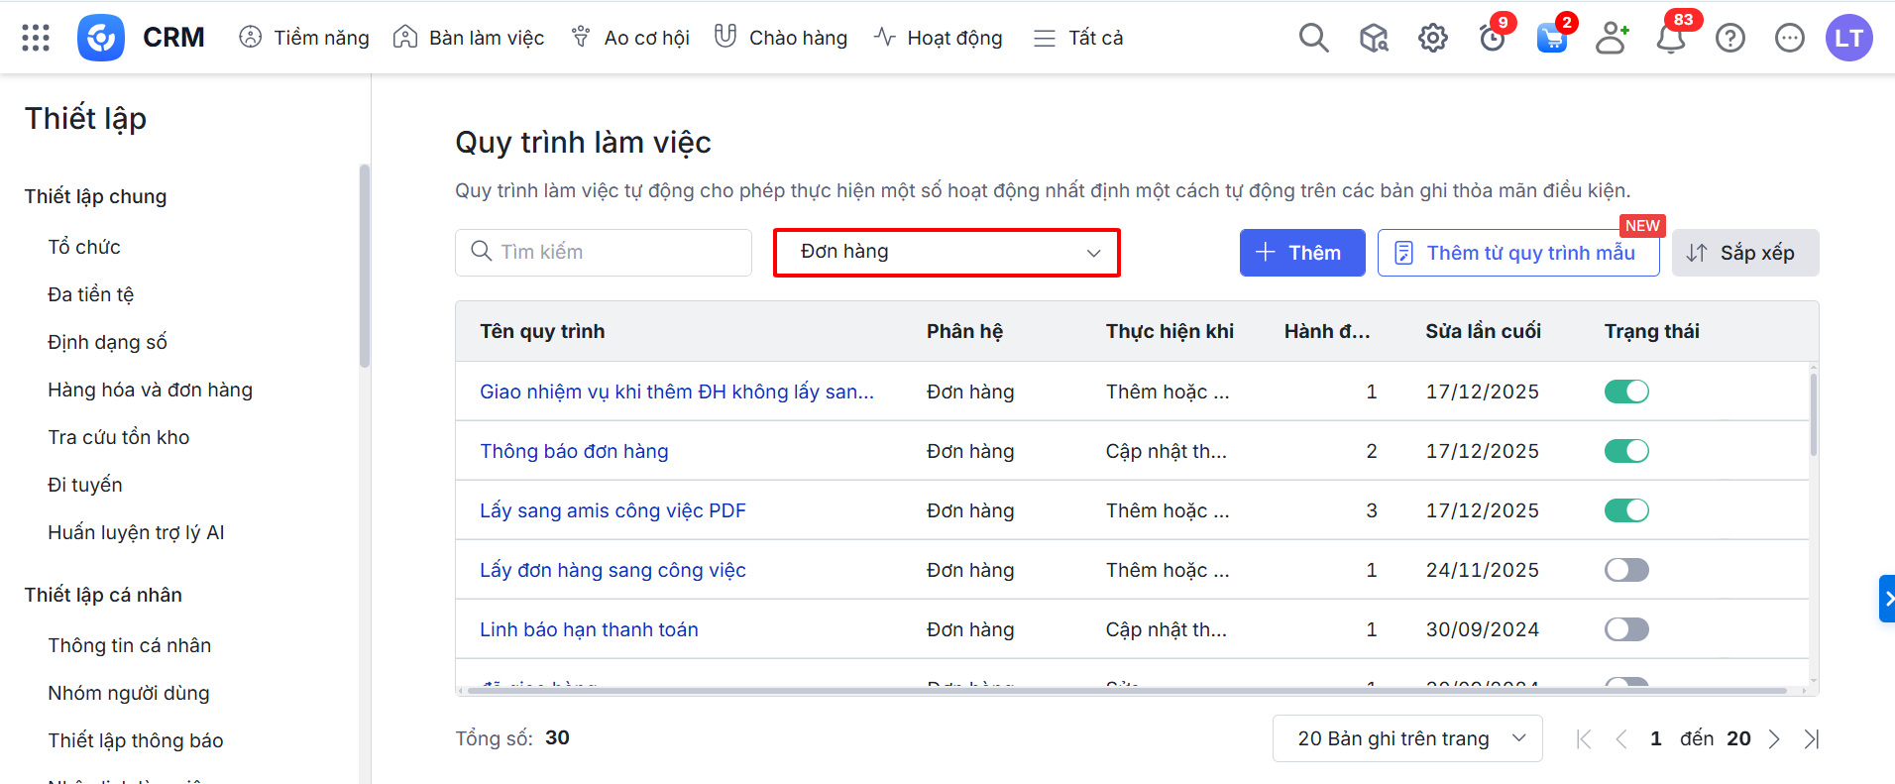The width and height of the screenshot is (1895, 784).
Task: Click the add user icon
Action: tap(1612, 38)
